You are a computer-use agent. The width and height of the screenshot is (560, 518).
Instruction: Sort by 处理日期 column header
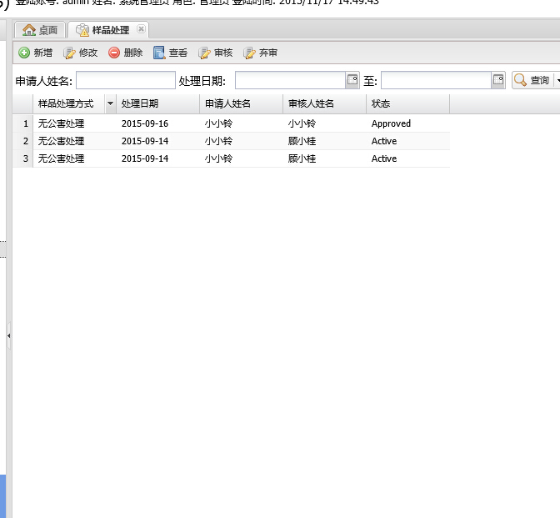pos(157,103)
